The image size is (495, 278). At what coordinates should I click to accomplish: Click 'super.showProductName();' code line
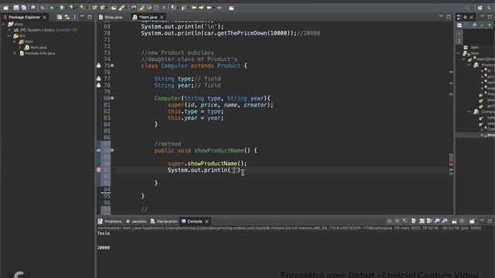click(x=207, y=163)
